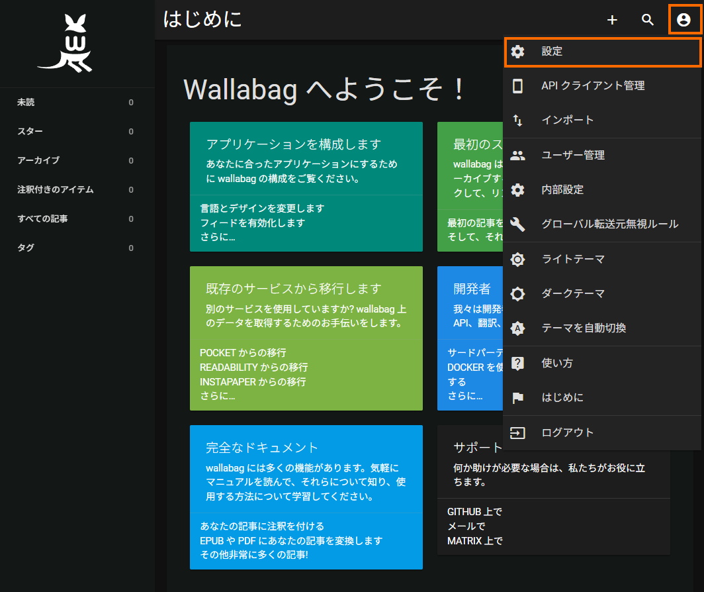Open 未読 list in sidebar

pyautogui.click(x=77, y=103)
